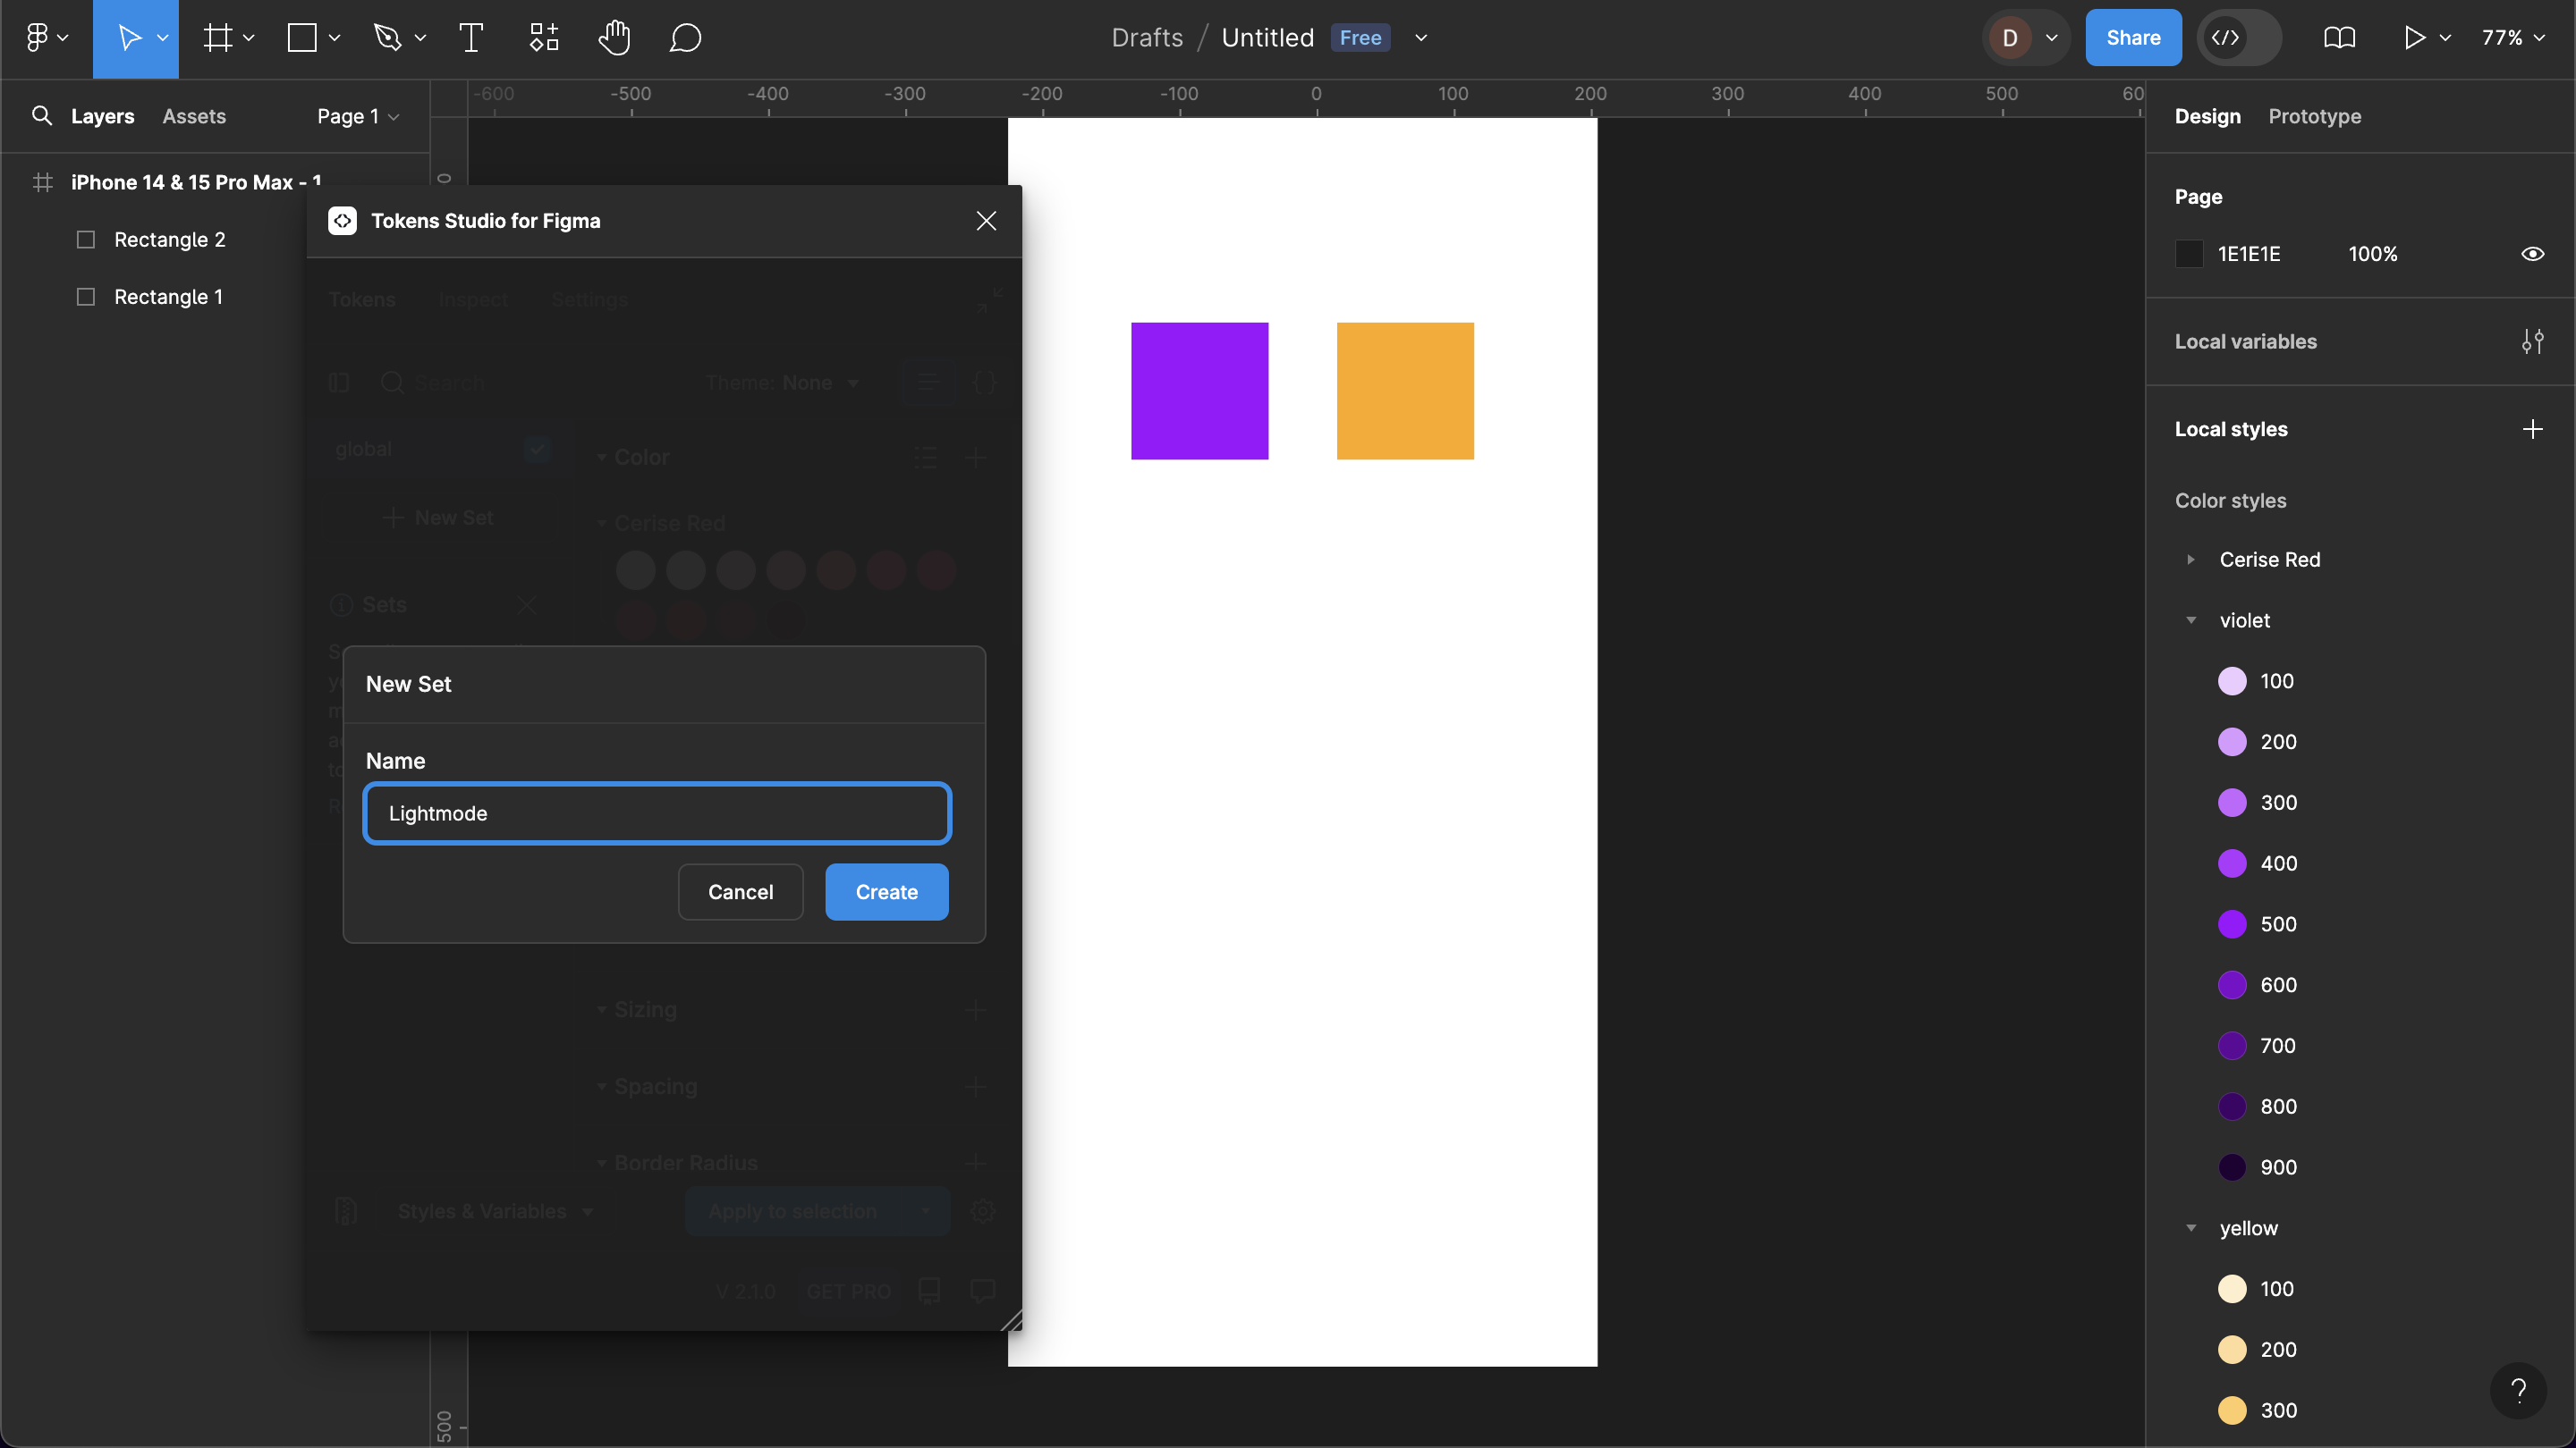
Task: Open the library book icon
Action: point(2339,38)
